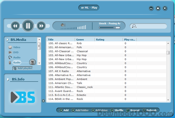
Task: Click Add folder button
Action: (x=80, y=110)
